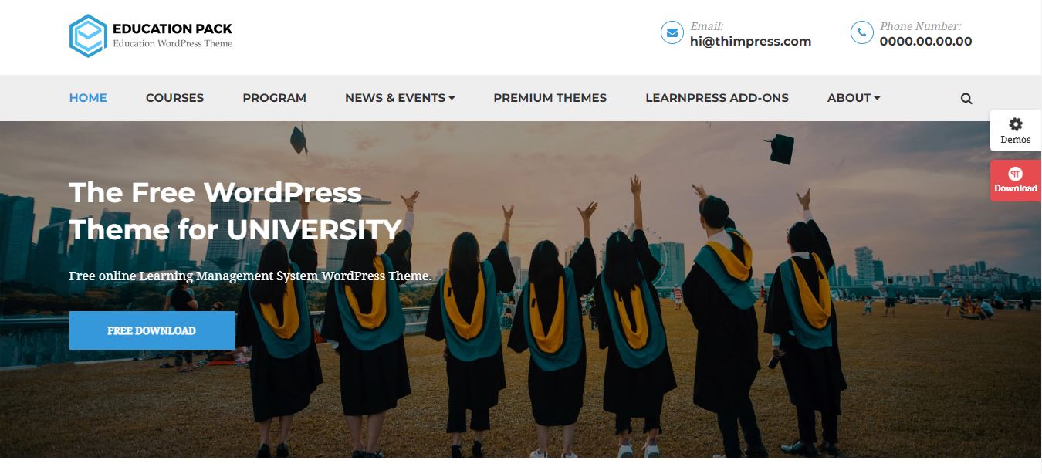Go to the Home menu item
This screenshot has height=474, width=1042.
click(88, 98)
